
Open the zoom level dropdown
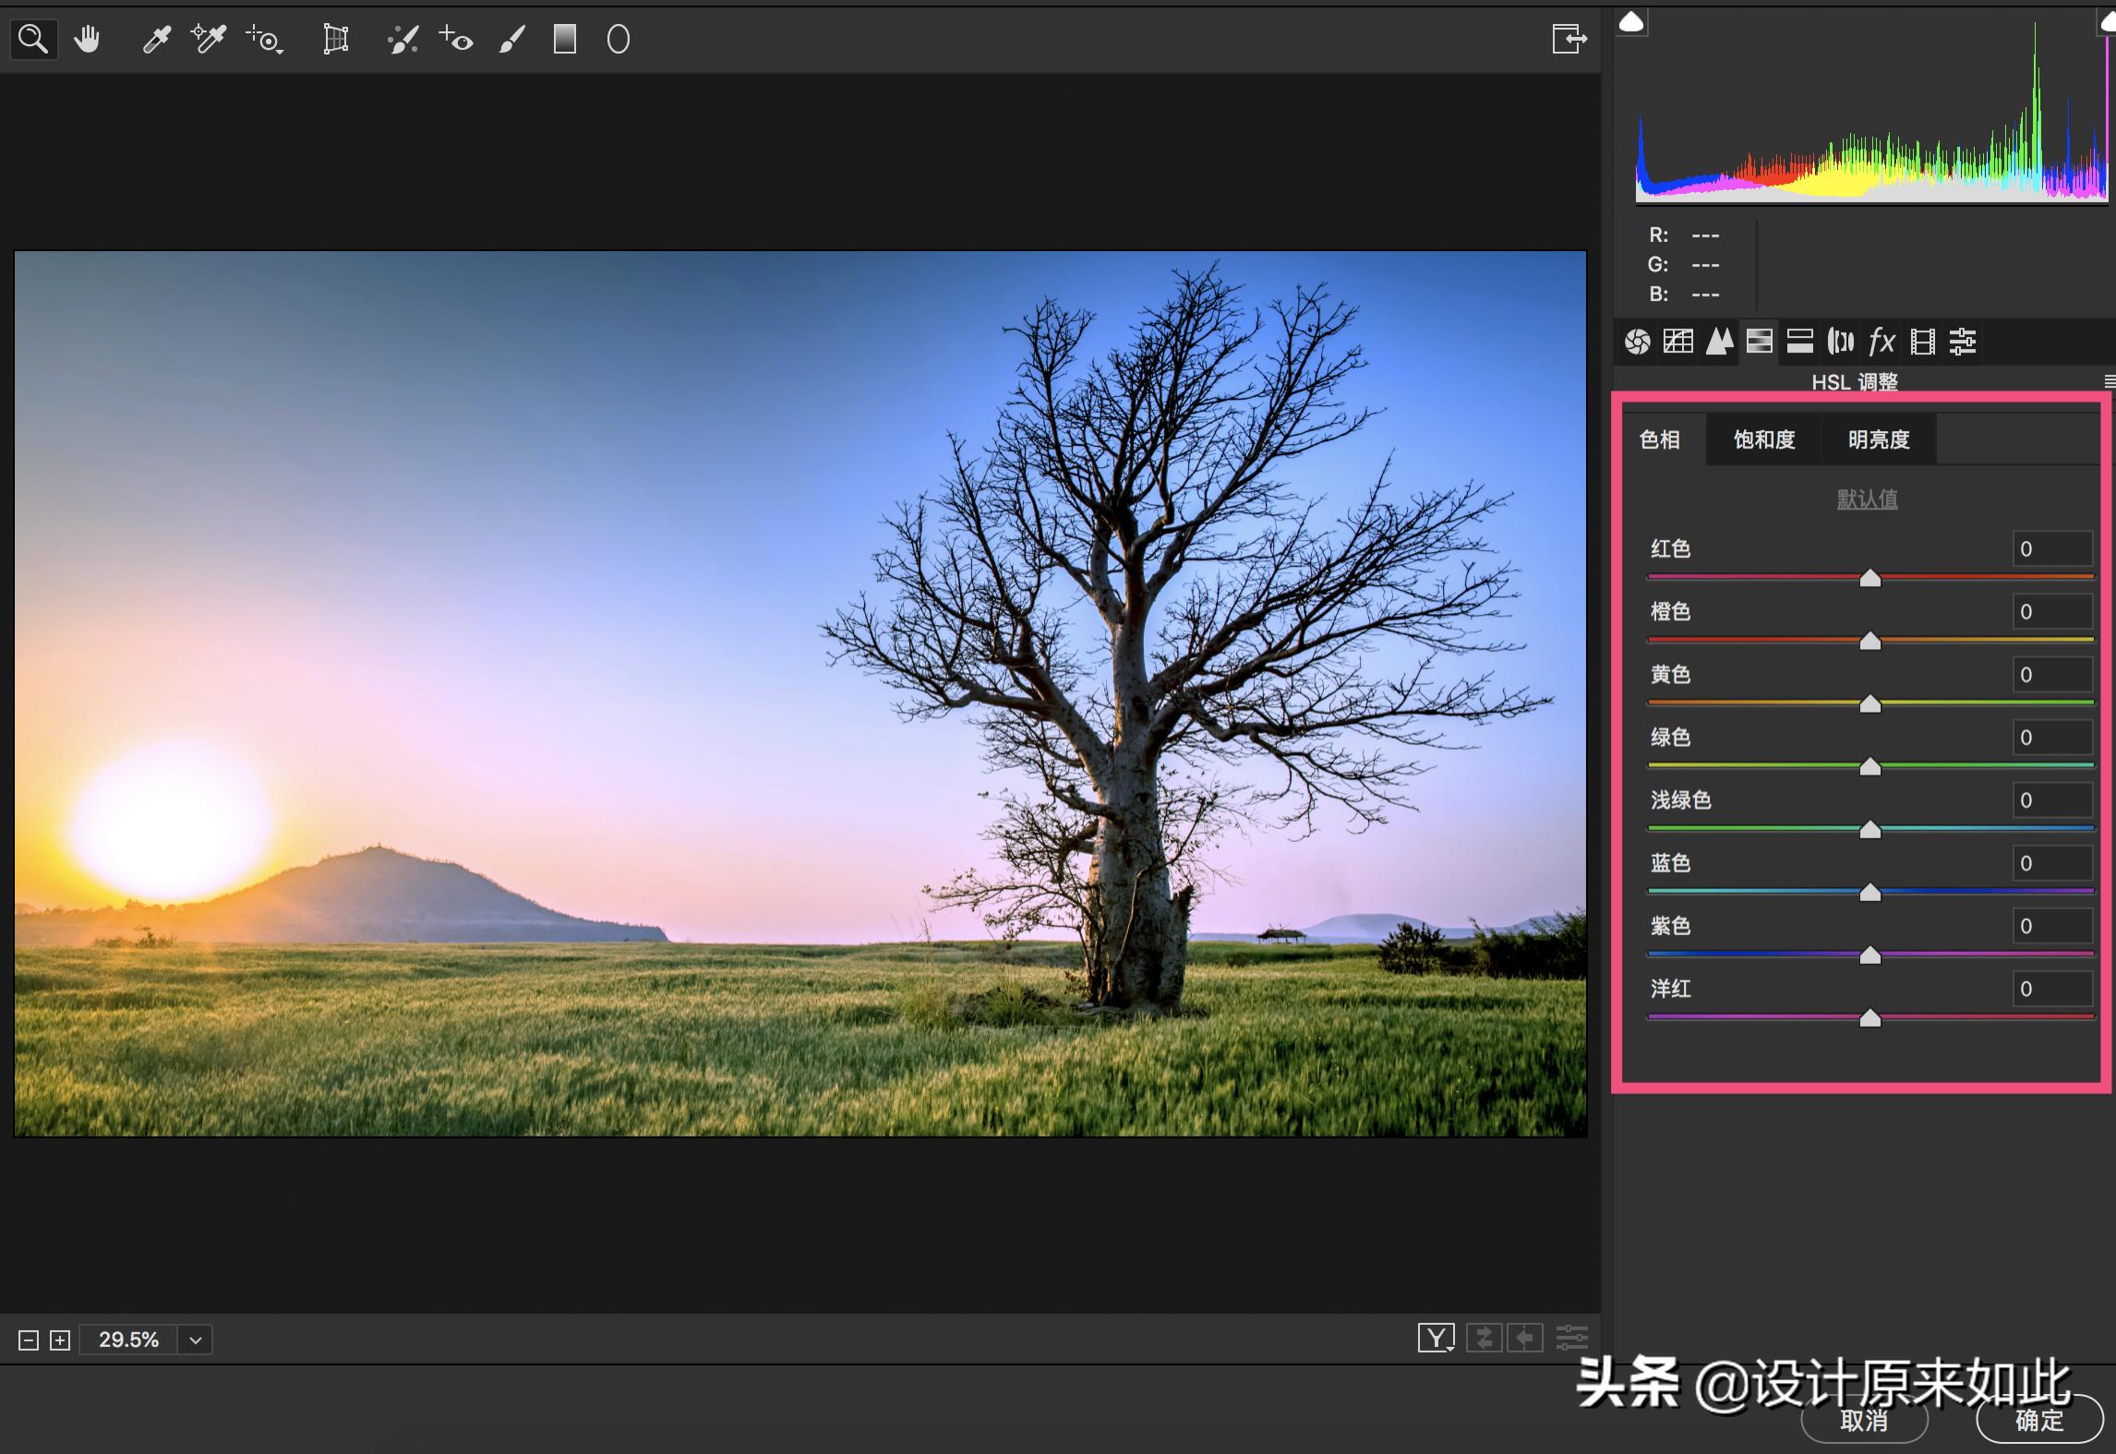click(196, 1340)
